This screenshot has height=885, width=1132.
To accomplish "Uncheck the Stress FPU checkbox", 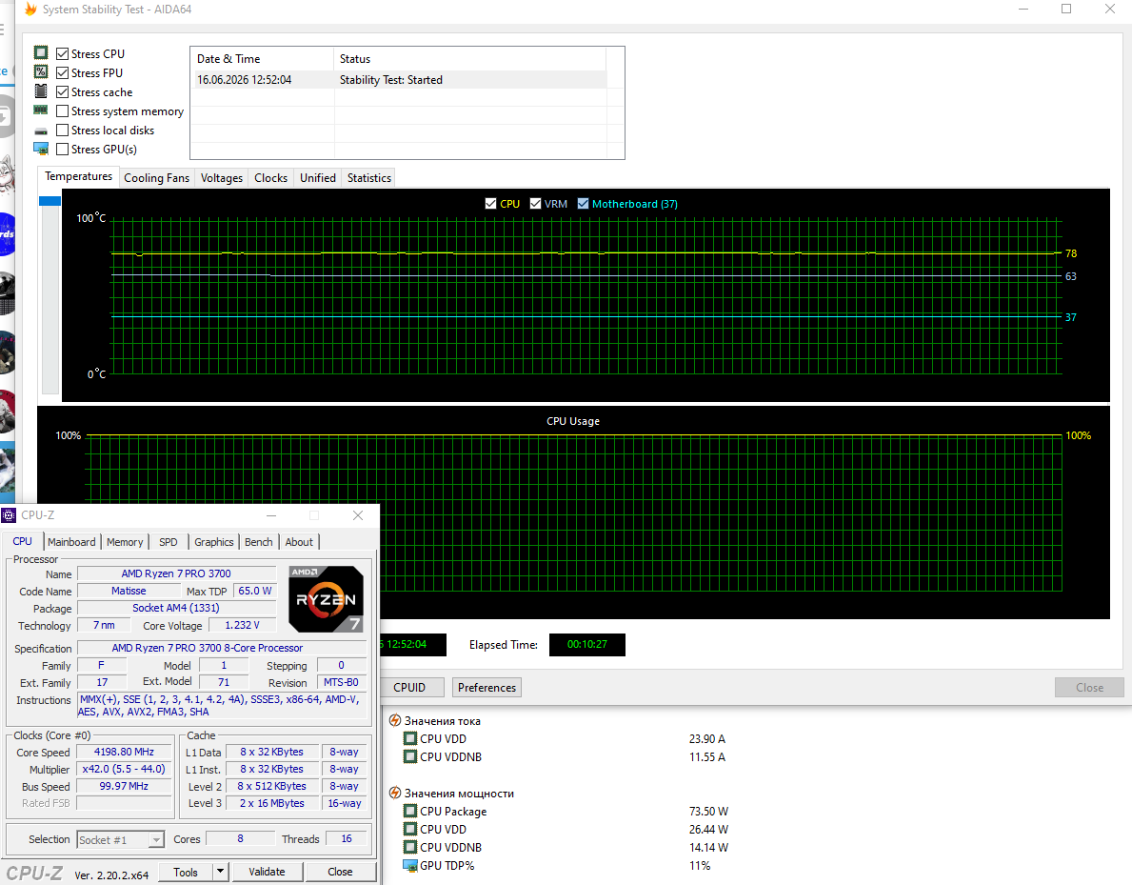I will (x=63, y=73).
